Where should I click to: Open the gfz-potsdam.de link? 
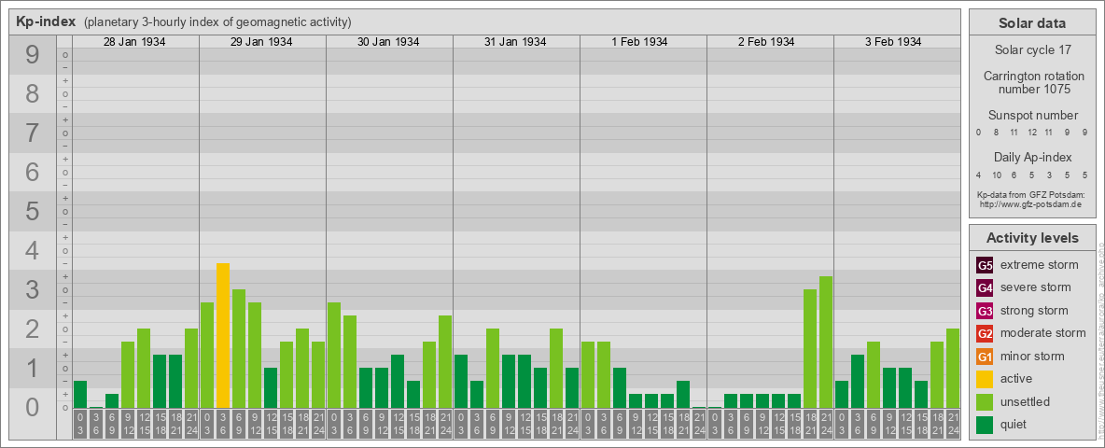[1030, 203]
